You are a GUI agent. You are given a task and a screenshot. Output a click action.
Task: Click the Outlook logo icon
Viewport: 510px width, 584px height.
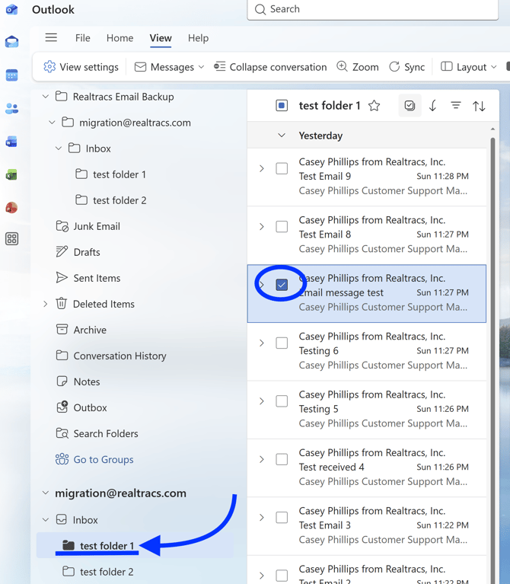tap(11, 9)
